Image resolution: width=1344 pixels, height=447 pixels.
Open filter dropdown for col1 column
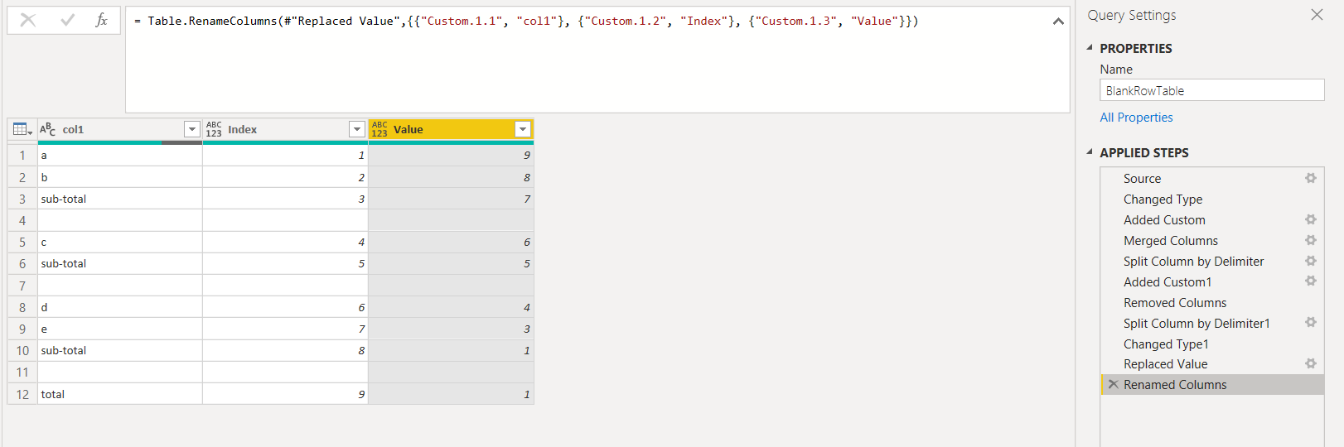[191, 129]
